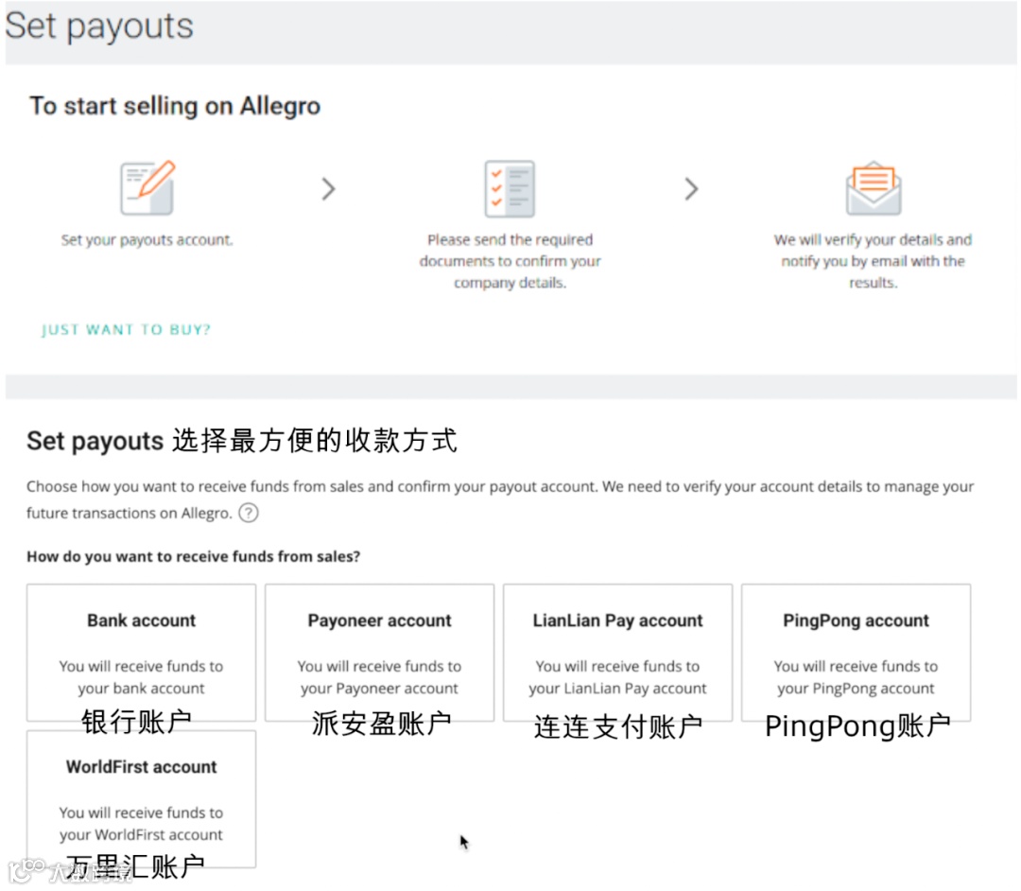Open the help question mark icon
Viewport: 1021px width, 891px height.
(x=248, y=514)
